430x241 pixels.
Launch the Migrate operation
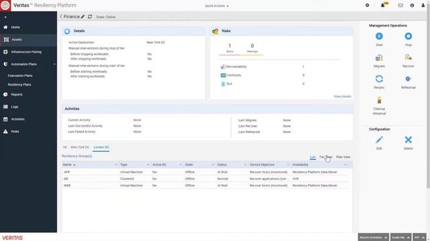point(379,58)
